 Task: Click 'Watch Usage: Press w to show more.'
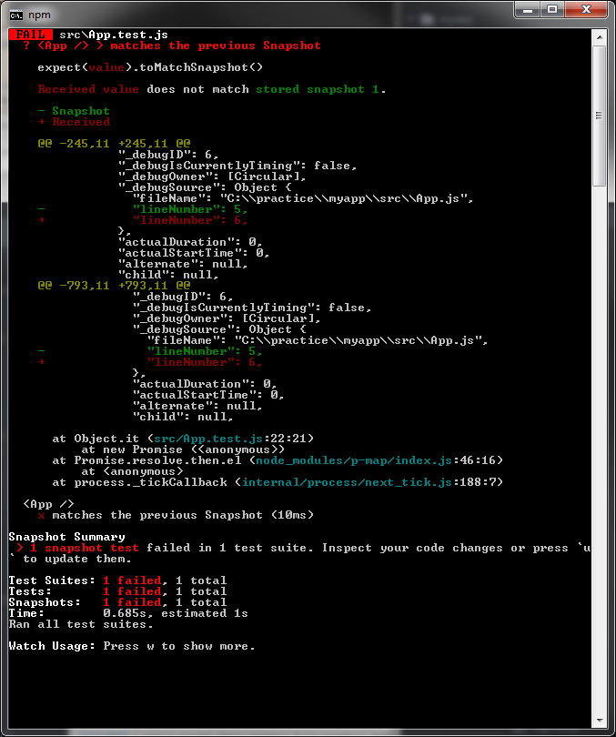pos(132,646)
